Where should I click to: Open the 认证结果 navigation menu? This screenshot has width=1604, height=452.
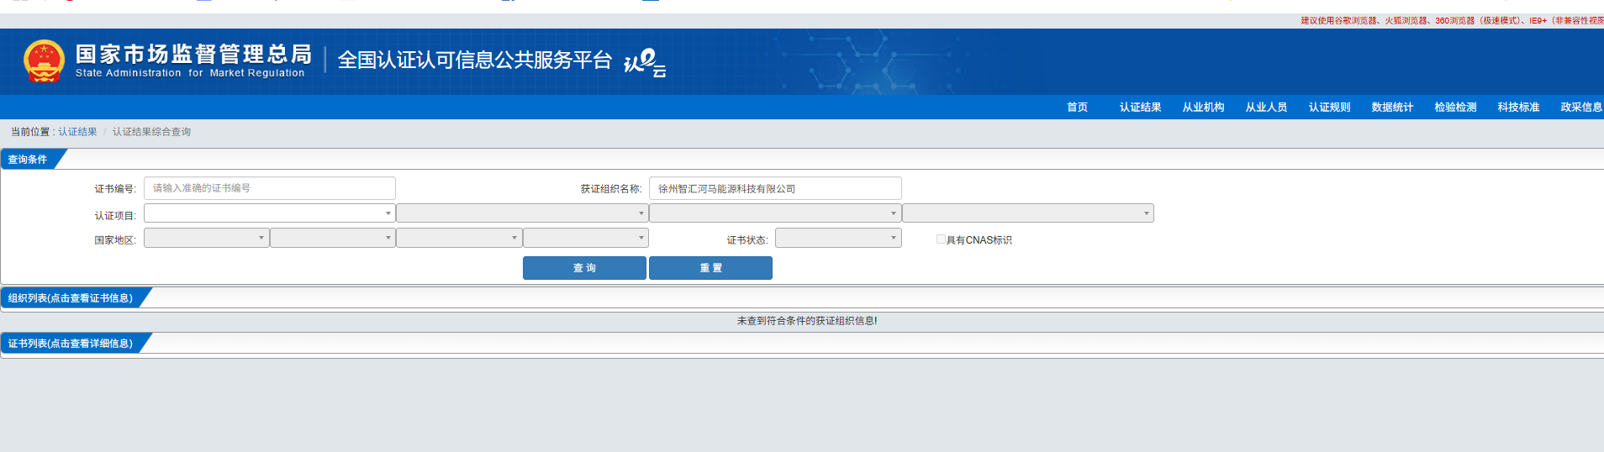coord(1140,108)
